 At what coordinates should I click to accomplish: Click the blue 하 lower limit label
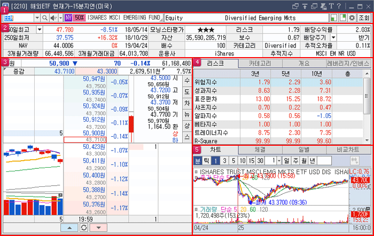coord(175,140)
